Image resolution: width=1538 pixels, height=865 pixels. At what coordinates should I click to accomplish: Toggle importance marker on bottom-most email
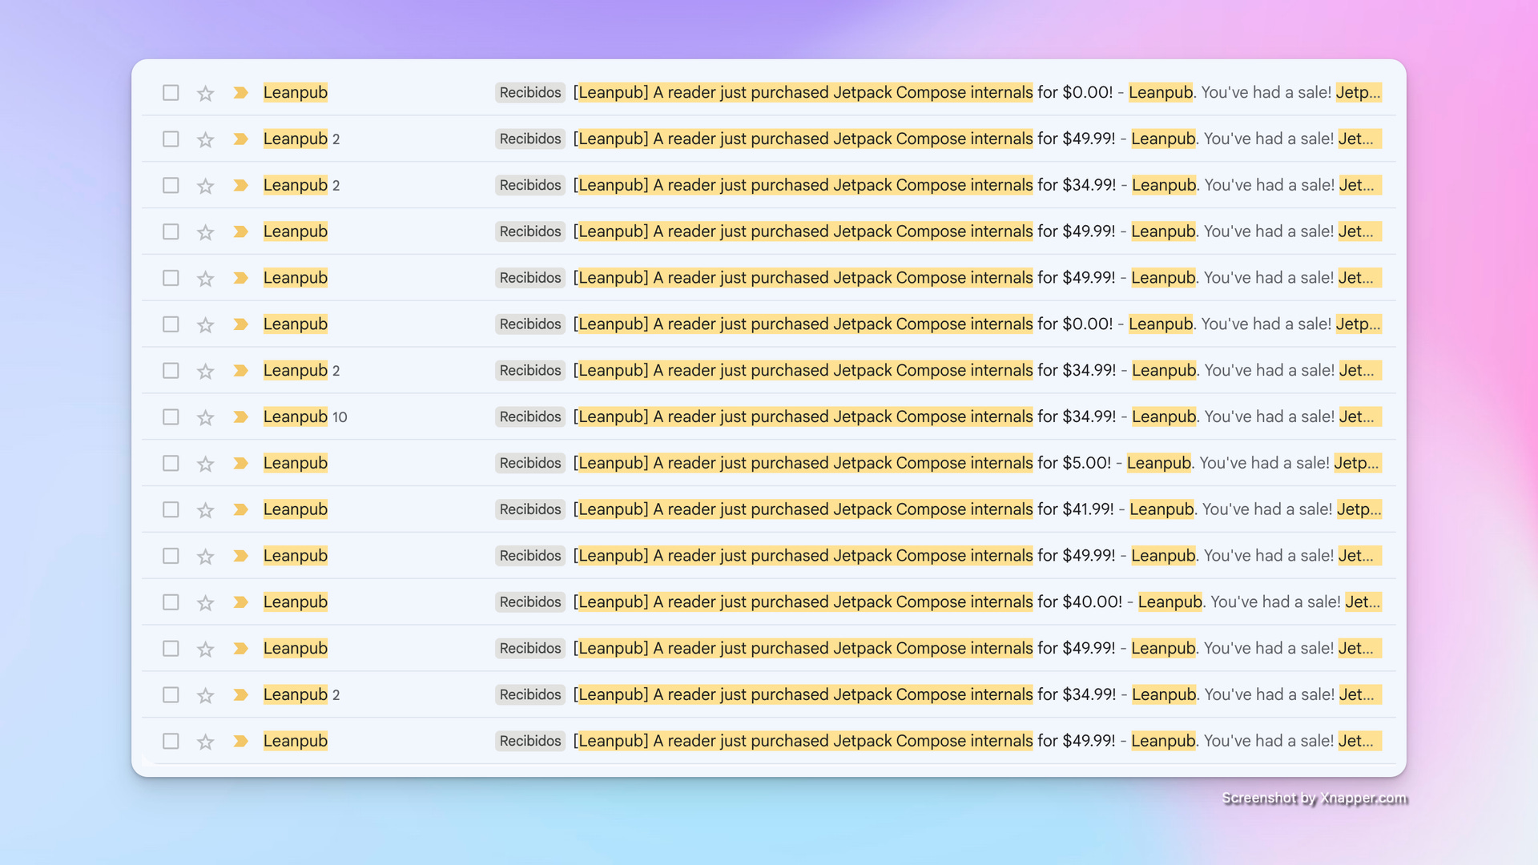click(240, 741)
